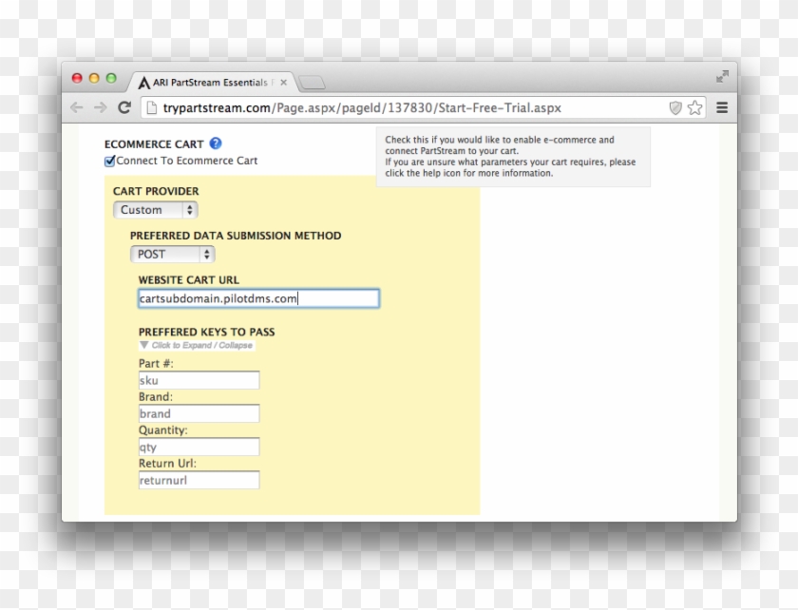Bookmark this page with the star icon

click(x=694, y=107)
